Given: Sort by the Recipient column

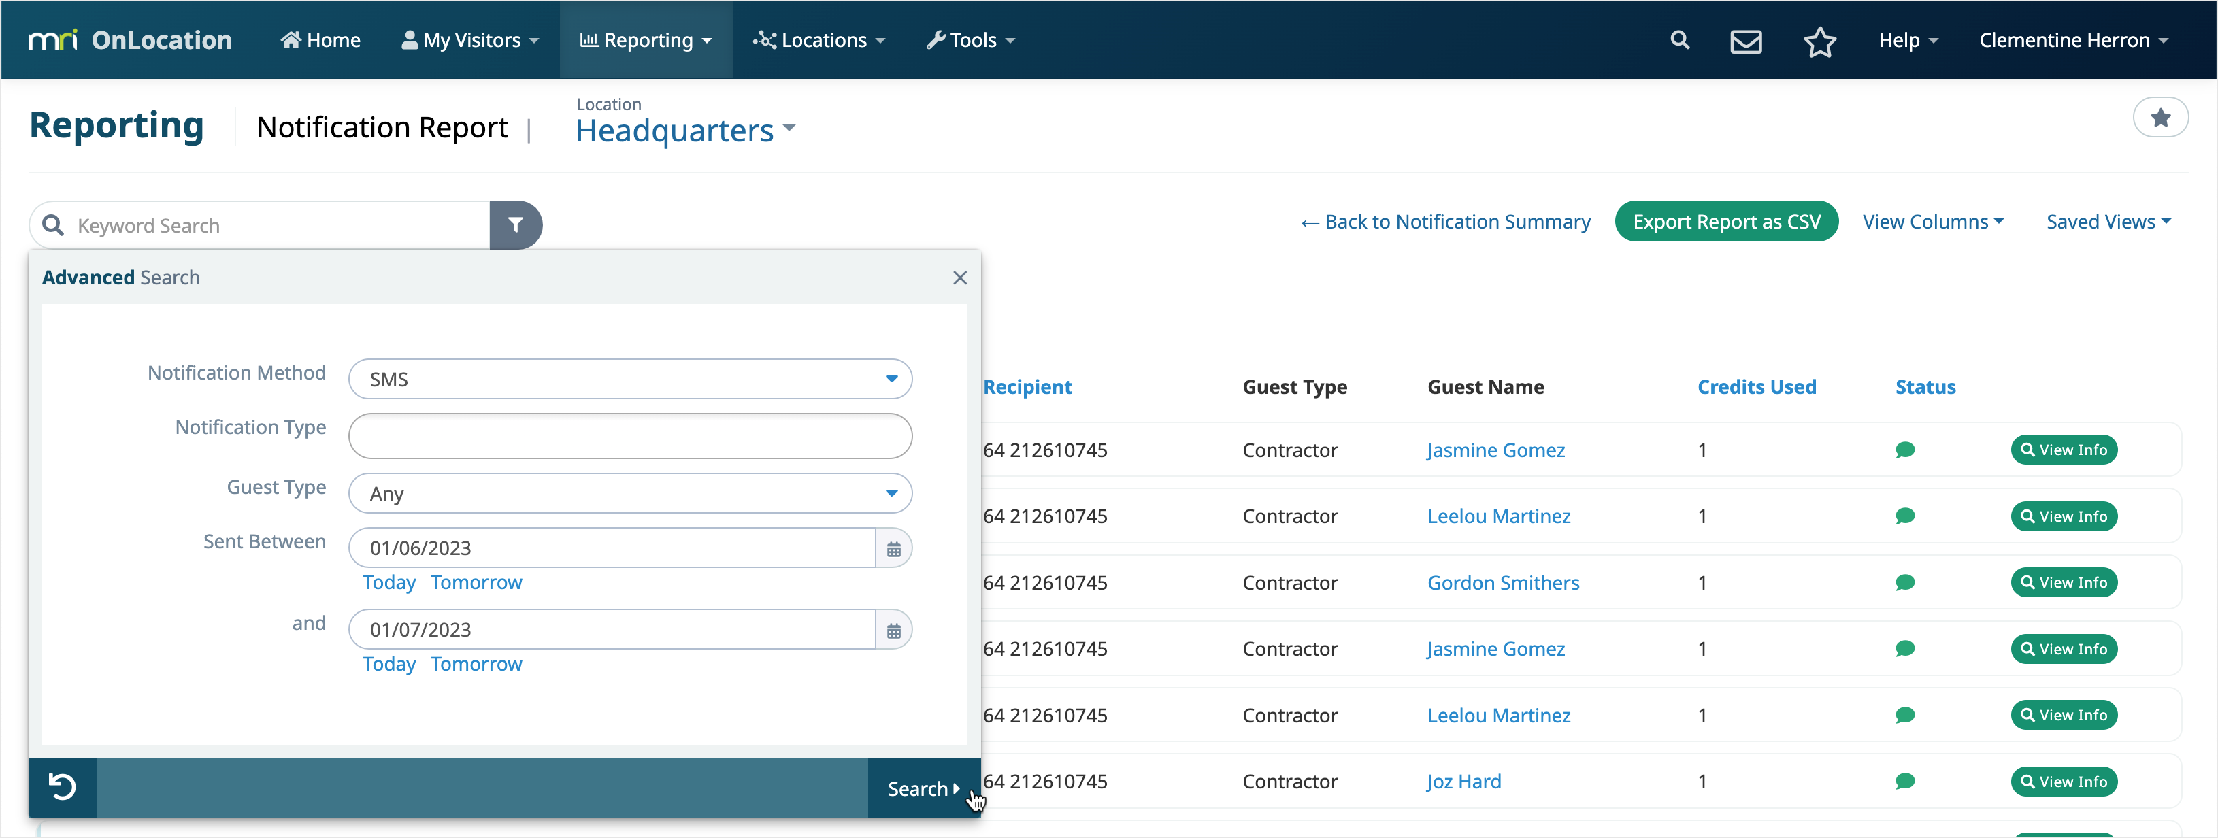Looking at the screenshot, I should [x=1027, y=387].
